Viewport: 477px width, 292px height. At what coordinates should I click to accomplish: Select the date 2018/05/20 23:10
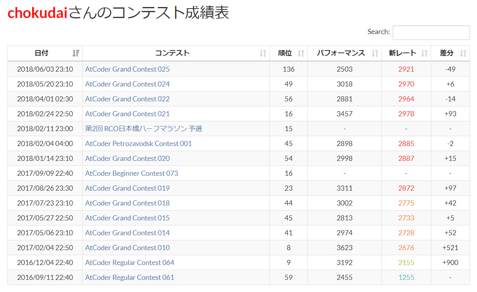point(45,84)
